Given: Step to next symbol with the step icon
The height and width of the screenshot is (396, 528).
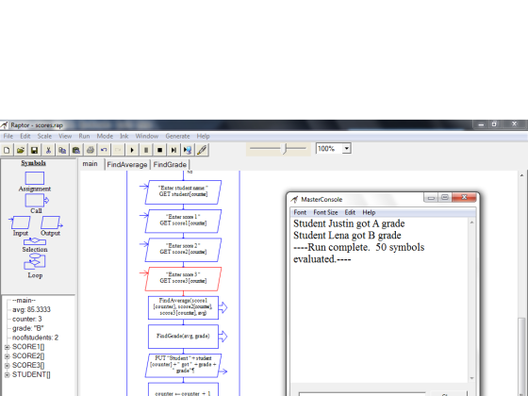Looking at the screenshot, I should [173, 150].
